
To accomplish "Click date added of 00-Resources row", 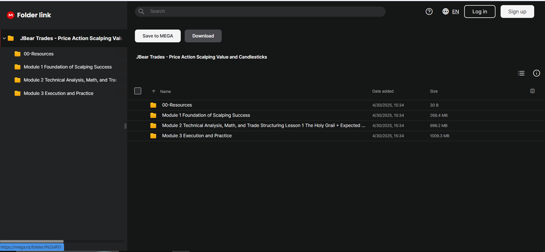I will point(388,105).
